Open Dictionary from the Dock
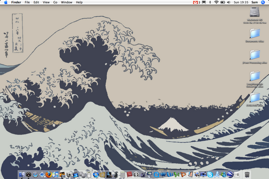This screenshot has height=179, width=269. [x=129, y=174]
